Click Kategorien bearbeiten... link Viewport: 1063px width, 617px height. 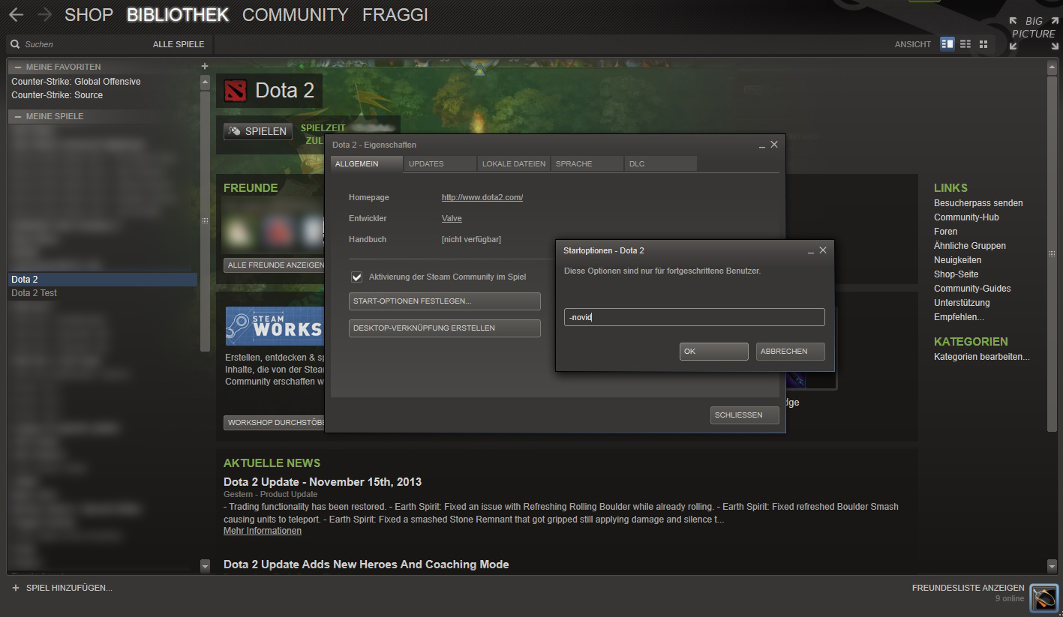pos(982,357)
